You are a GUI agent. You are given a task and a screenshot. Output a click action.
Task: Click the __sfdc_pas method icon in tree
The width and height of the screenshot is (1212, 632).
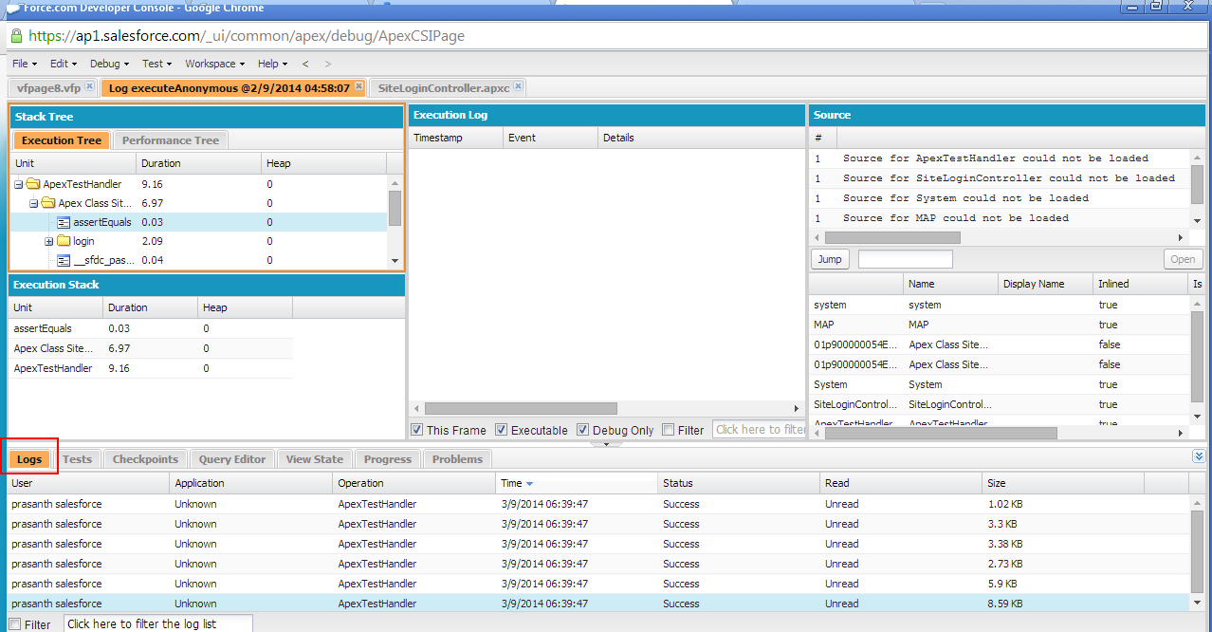coord(64,260)
